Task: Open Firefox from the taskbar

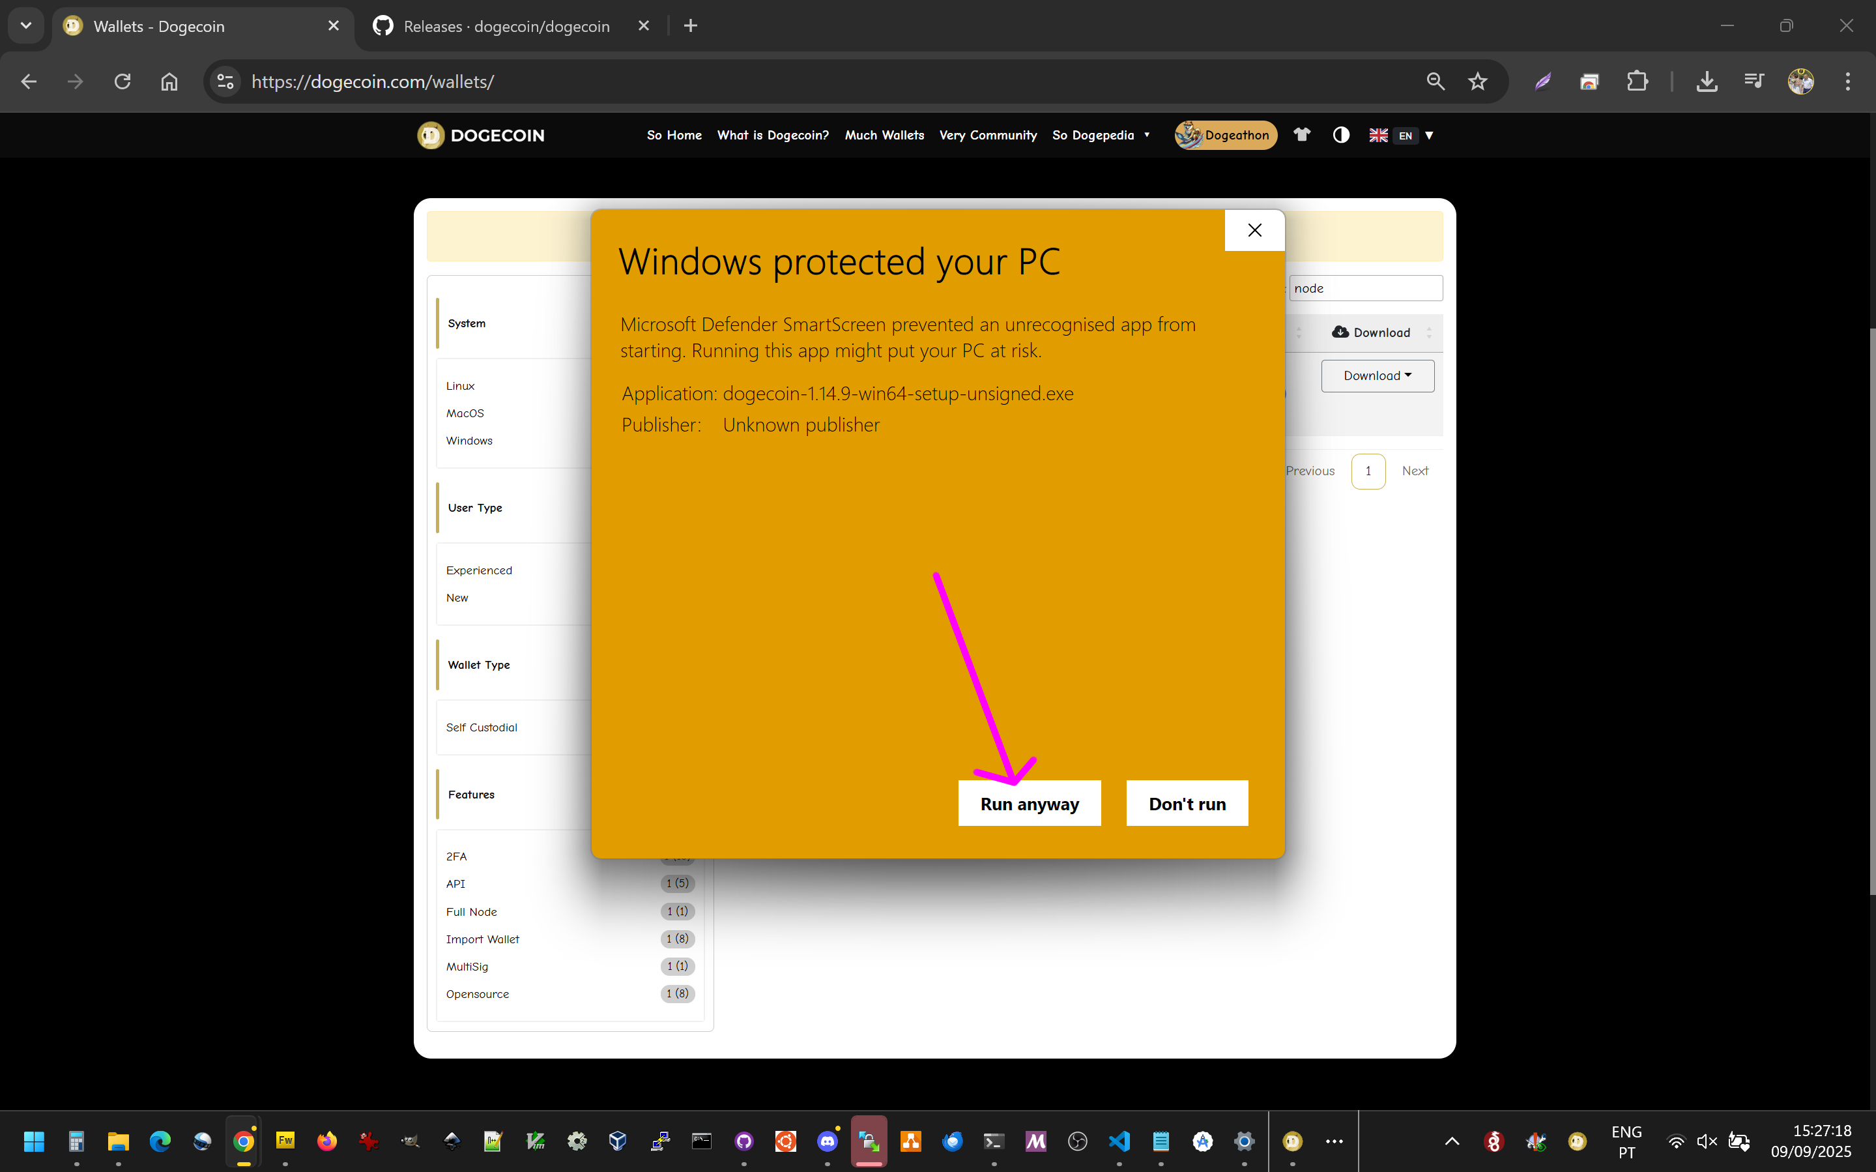Action: click(327, 1141)
